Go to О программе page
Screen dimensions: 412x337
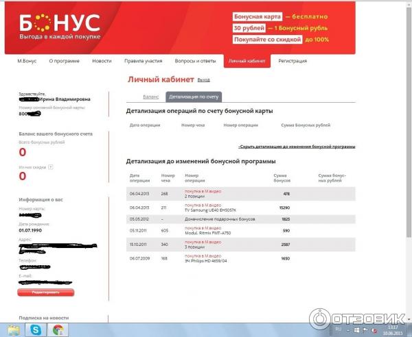pos(64,61)
